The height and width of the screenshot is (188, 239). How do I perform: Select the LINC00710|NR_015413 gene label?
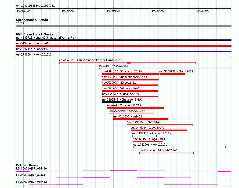[x=31, y=182]
